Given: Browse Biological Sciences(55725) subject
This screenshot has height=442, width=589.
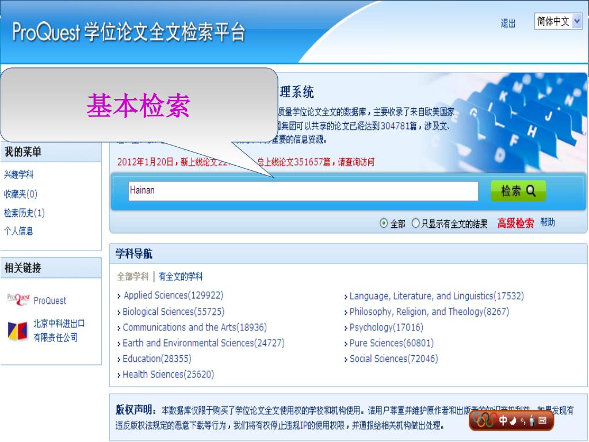Looking at the screenshot, I should point(173,311).
